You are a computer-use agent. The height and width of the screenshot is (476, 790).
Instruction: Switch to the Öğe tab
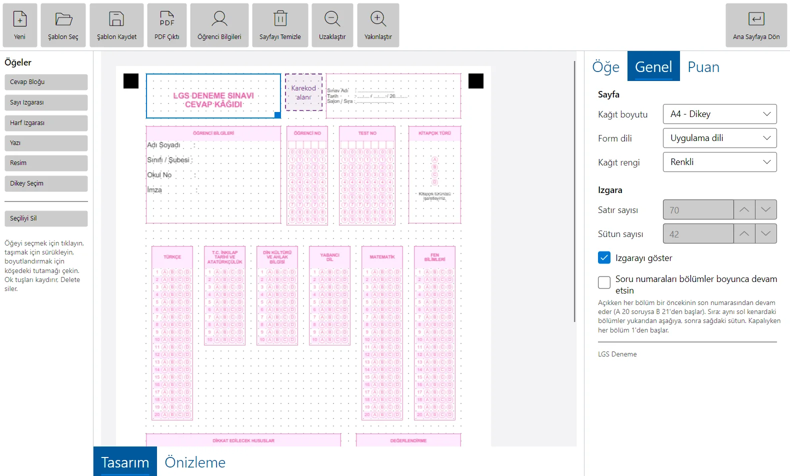[605, 66]
